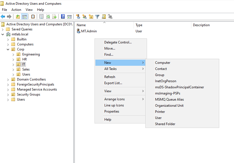Select Group in New submenu

(182, 75)
